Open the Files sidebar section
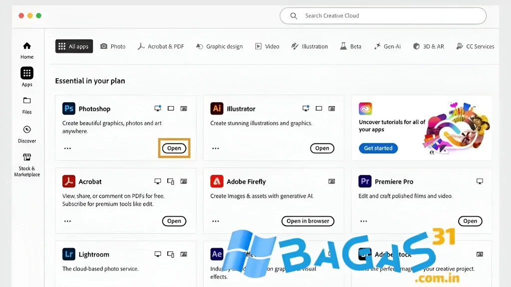This screenshot has height=287, width=511. click(27, 106)
